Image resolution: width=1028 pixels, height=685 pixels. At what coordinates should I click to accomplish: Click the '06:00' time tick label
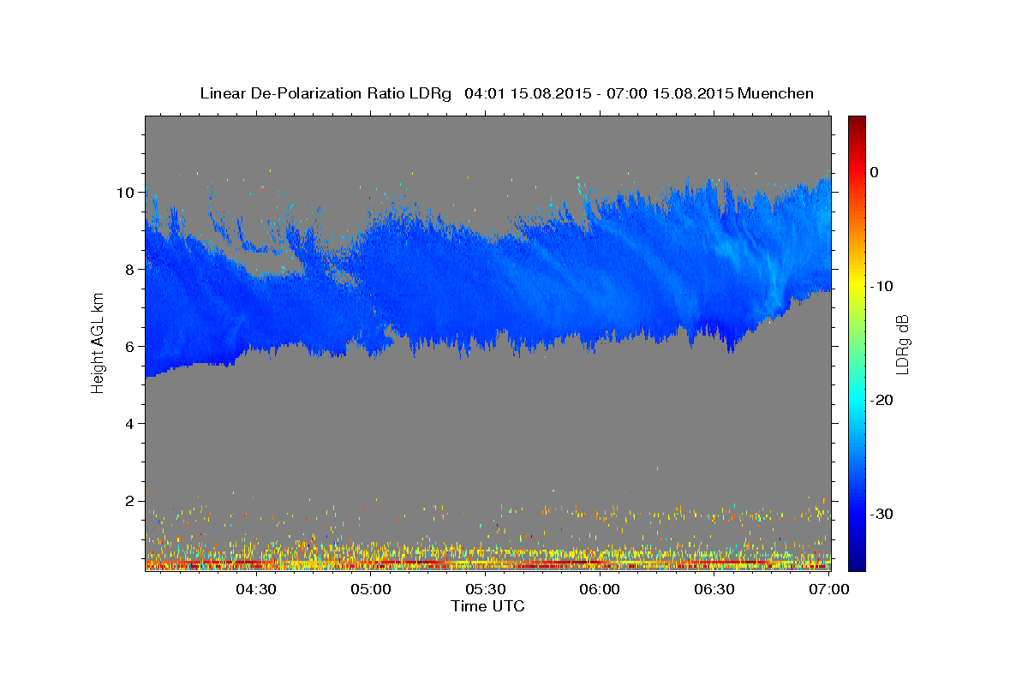point(600,589)
